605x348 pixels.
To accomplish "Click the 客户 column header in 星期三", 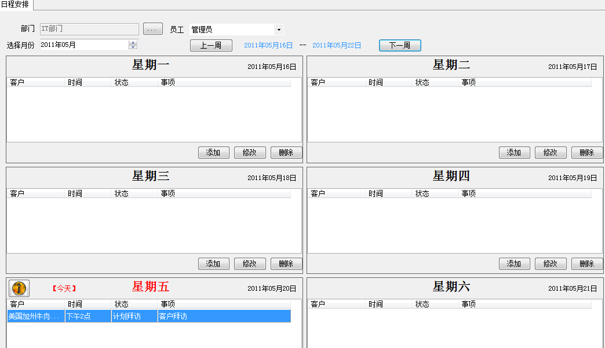I will point(35,193).
